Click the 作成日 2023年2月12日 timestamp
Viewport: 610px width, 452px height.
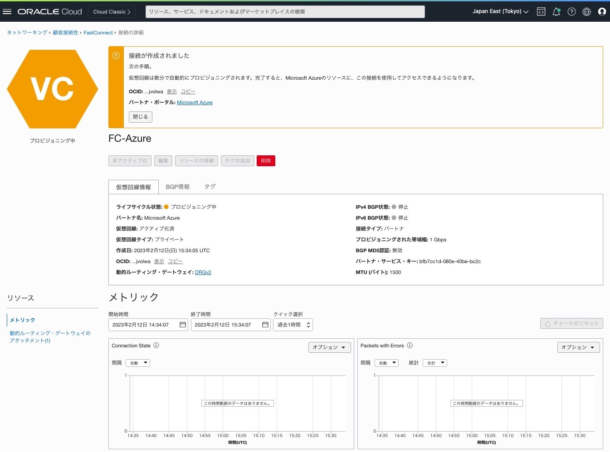coord(172,250)
